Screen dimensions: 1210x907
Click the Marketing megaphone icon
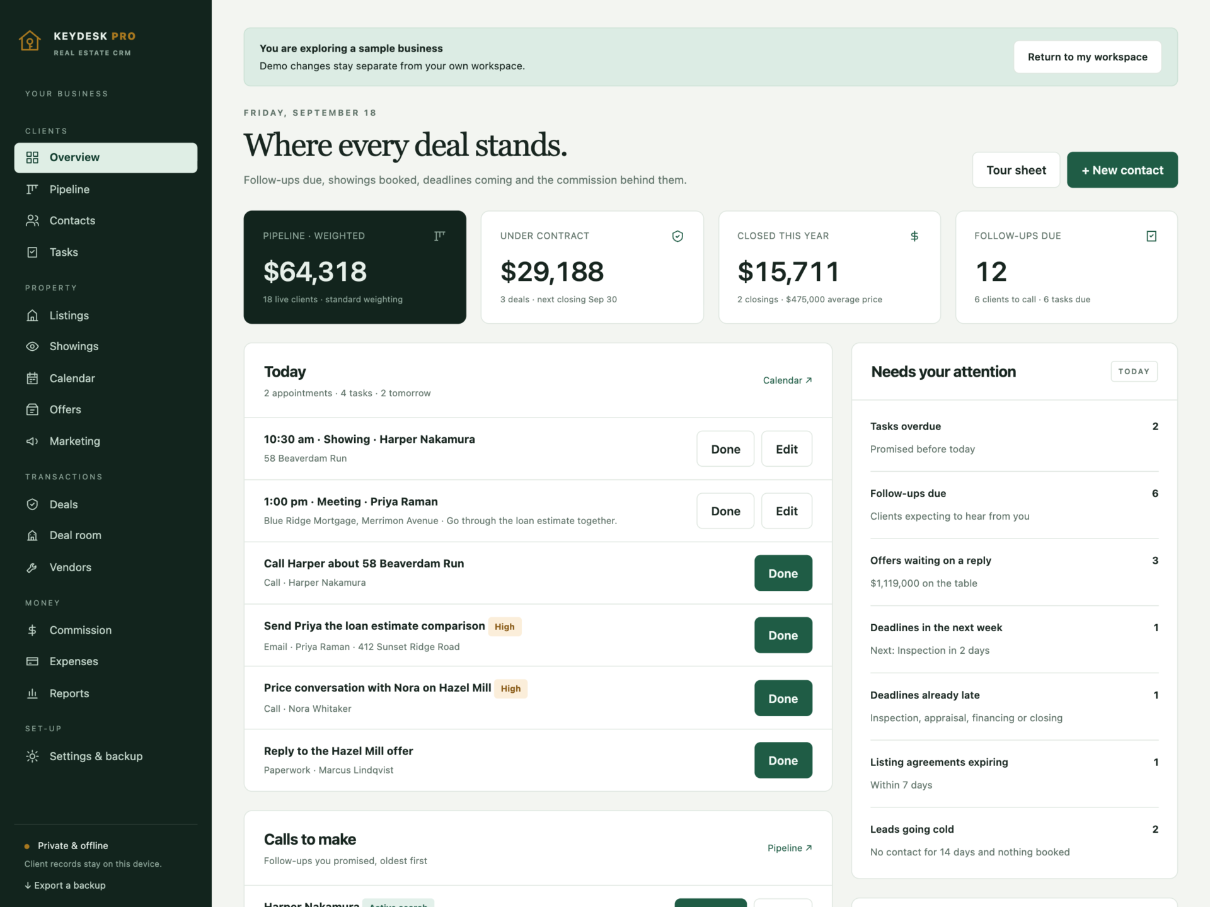coord(32,442)
